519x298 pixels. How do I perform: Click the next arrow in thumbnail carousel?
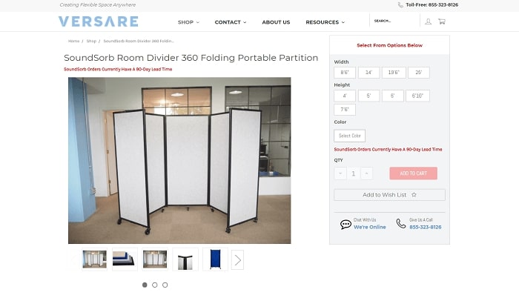(x=238, y=260)
